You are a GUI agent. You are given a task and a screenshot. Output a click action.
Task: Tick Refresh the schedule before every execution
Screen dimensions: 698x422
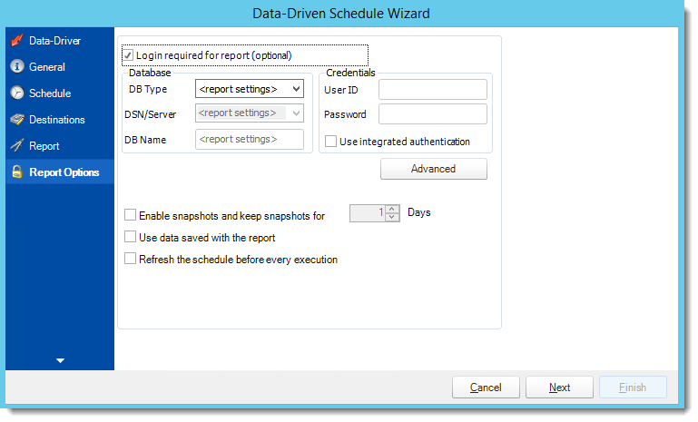point(130,259)
